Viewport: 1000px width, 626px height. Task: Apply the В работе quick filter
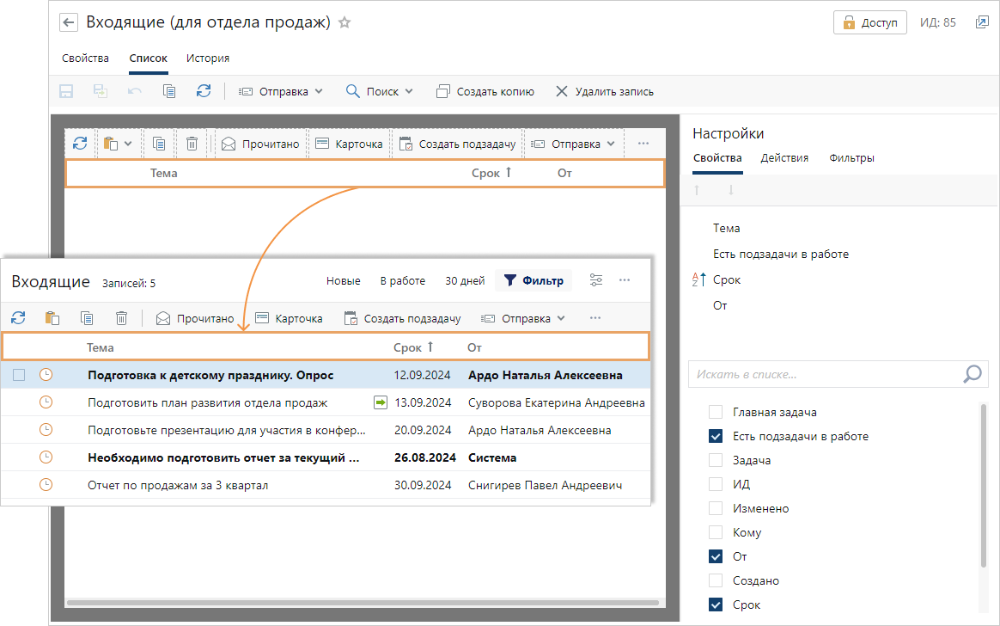click(x=402, y=281)
